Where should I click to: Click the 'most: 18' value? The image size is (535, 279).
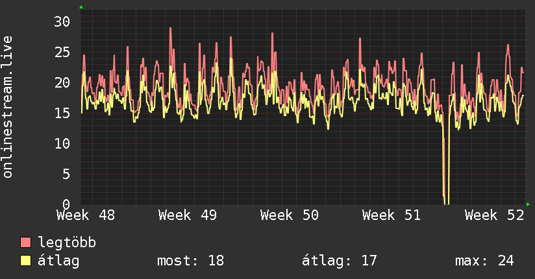click(190, 261)
